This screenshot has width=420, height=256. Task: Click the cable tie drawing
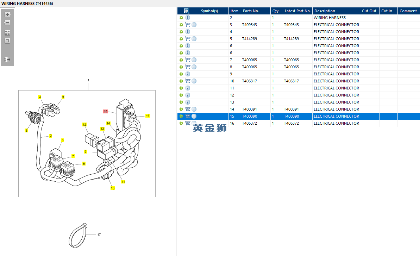[x=78, y=235]
